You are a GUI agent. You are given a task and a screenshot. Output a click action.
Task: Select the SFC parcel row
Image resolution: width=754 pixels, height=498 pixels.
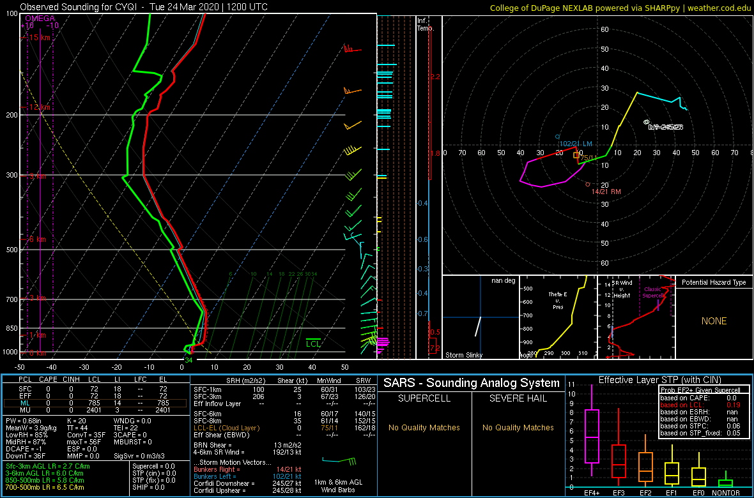[x=95, y=388]
